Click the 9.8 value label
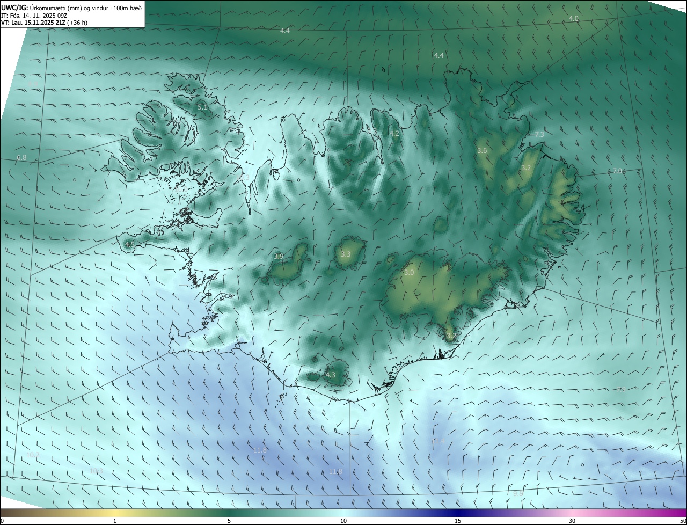Screen dimensions: 687x525 pos(518,493)
